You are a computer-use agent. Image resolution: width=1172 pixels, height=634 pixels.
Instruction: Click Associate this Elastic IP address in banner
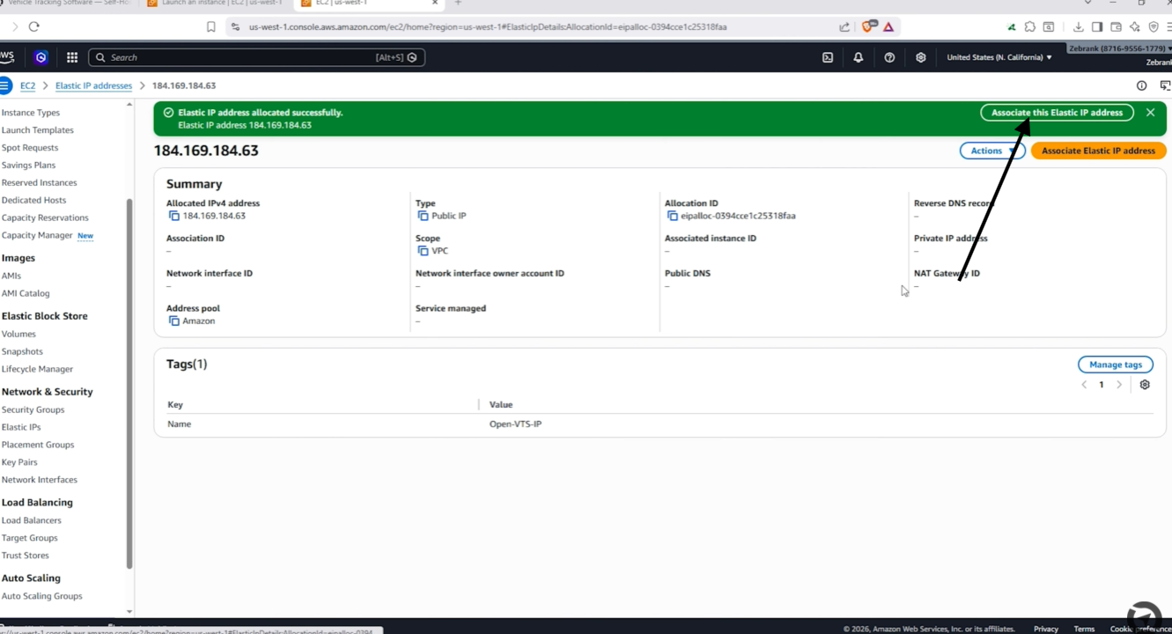pyautogui.click(x=1057, y=113)
